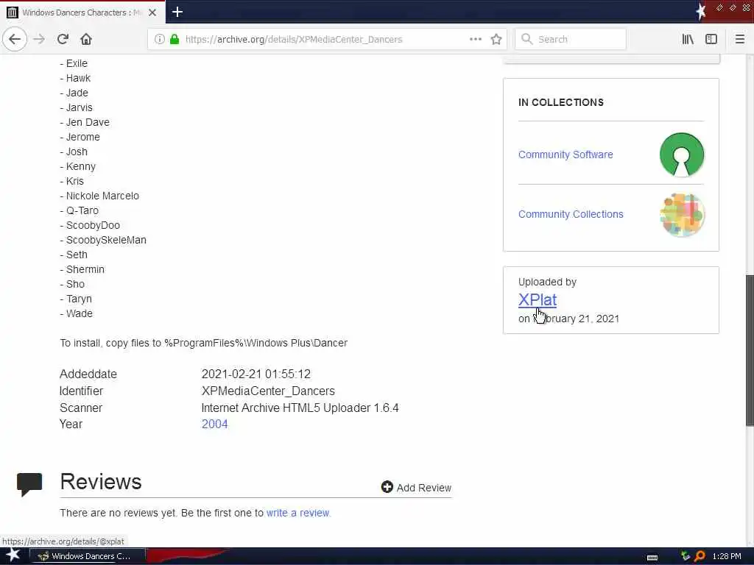Click the Community Software green logo thumbnail

coord(681,154)
